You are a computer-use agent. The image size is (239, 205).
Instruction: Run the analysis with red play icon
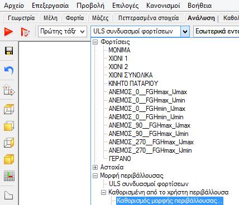[8, 32]
